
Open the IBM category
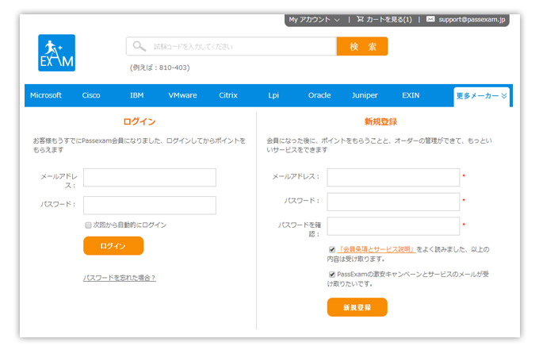tap(137, 95)
